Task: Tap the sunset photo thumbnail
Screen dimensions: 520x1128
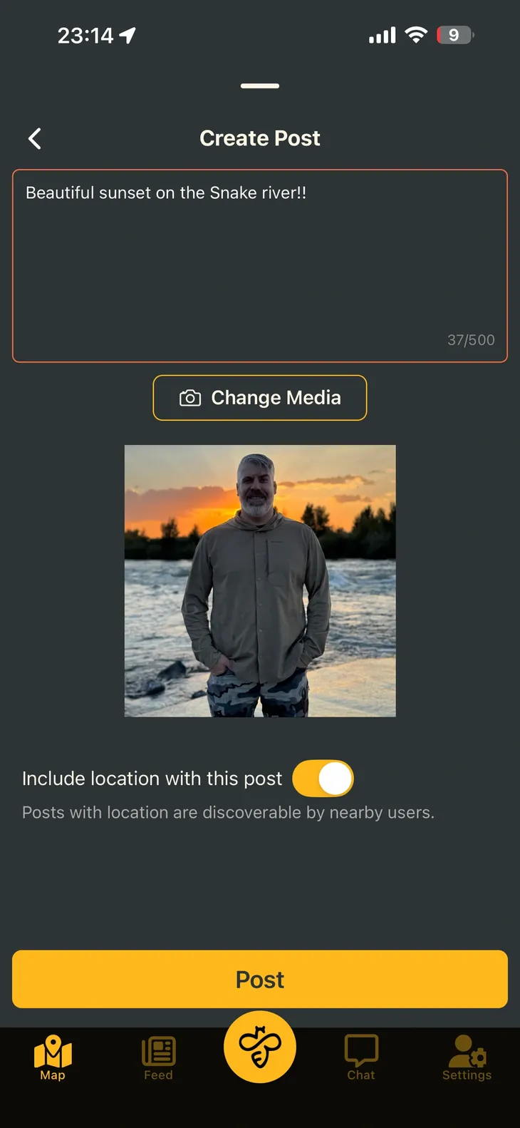Action: 260,581
